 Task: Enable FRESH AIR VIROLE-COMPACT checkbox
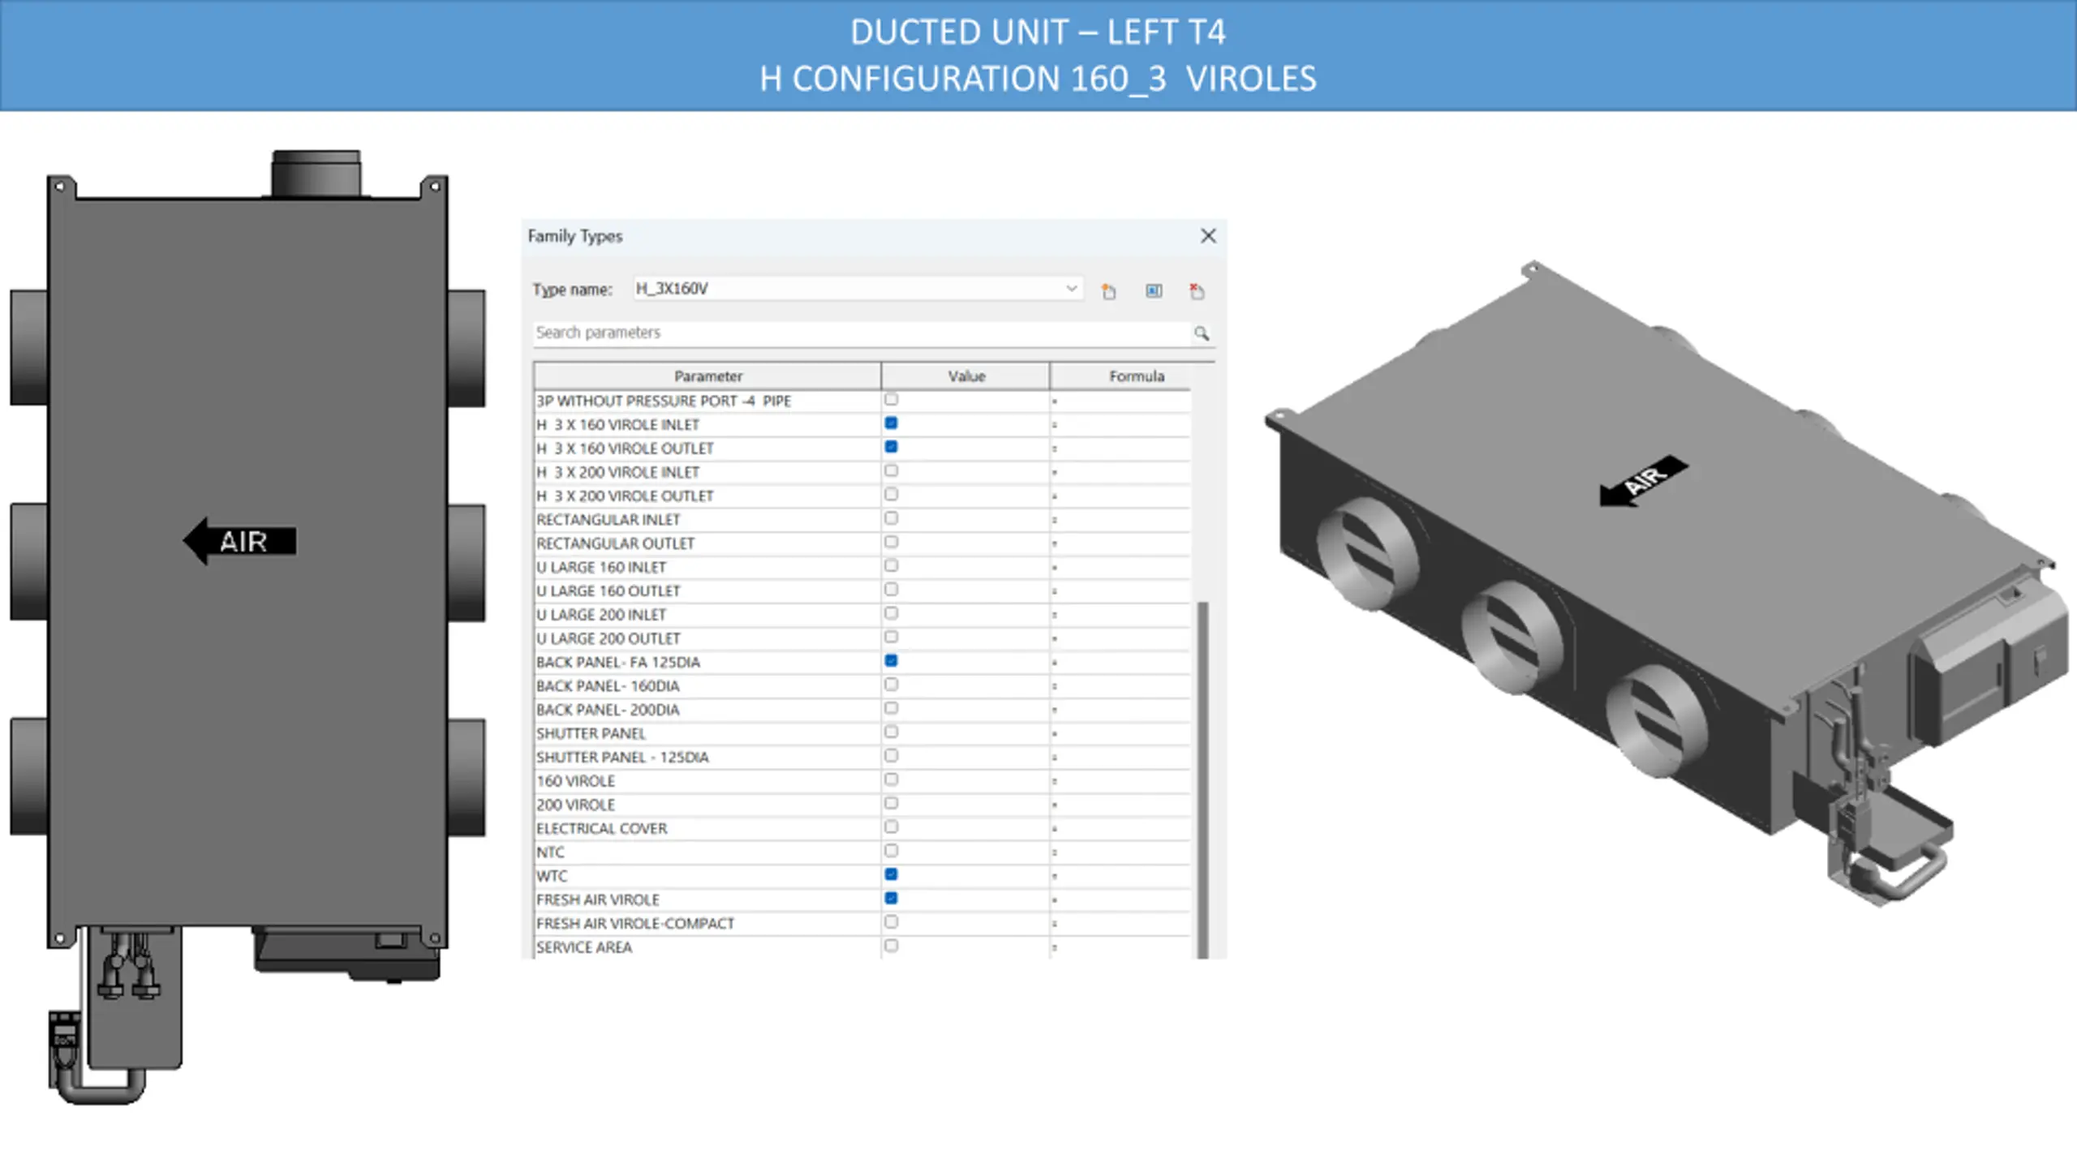(891, 921)
